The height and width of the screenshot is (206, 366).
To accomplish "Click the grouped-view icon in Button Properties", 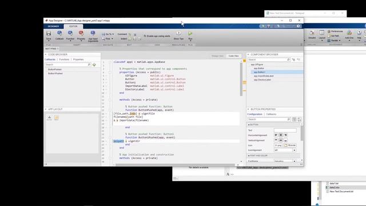I will point(294,120).
